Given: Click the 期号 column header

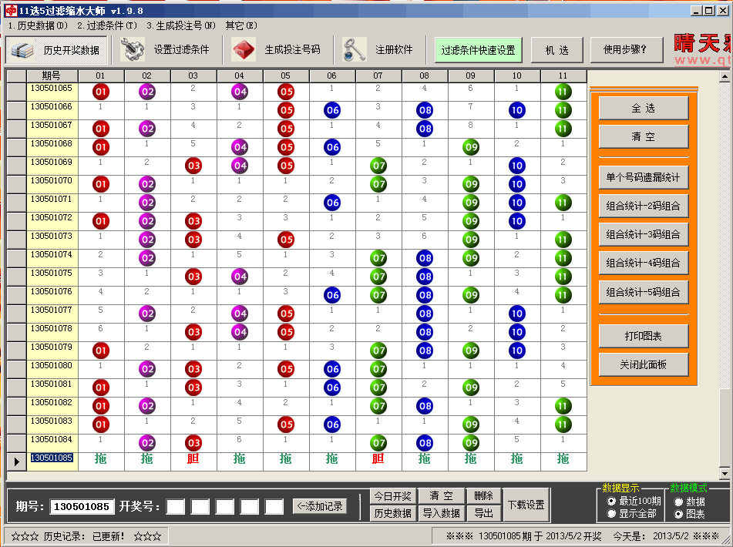Looking at the screenshot, I should [x=52, y=76].
